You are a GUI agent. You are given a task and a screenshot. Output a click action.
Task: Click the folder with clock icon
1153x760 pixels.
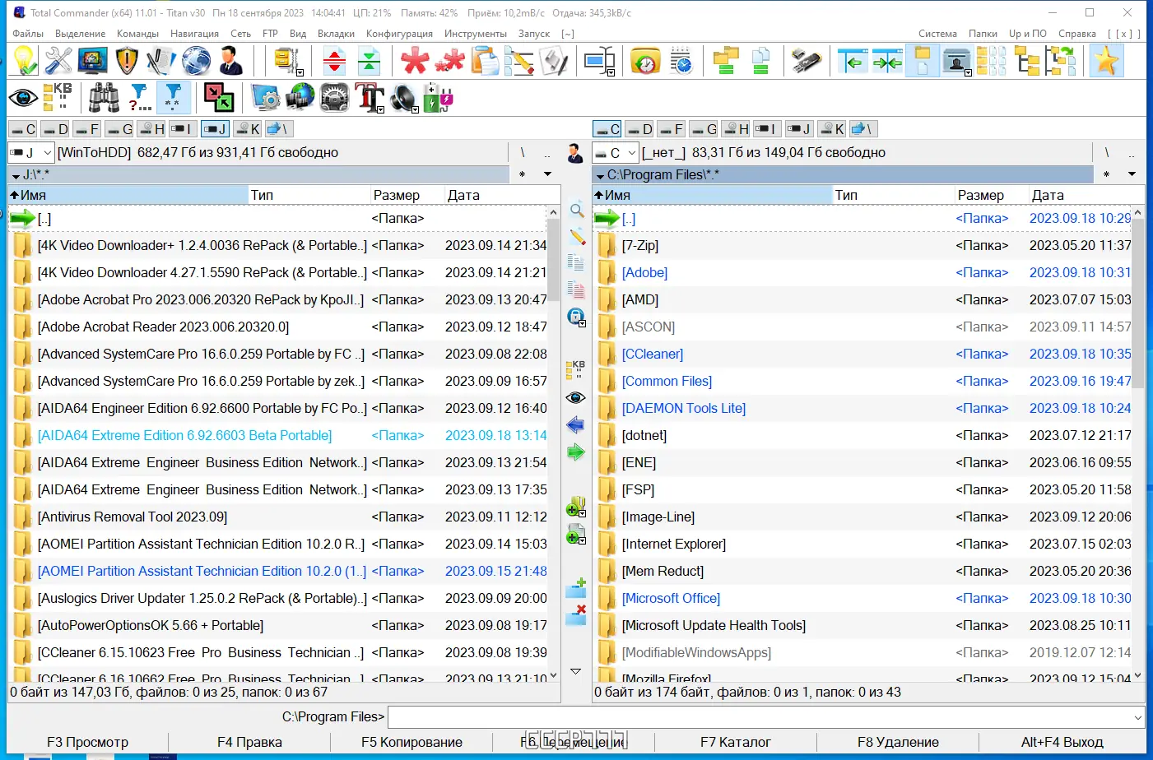(x=645, y=61)
